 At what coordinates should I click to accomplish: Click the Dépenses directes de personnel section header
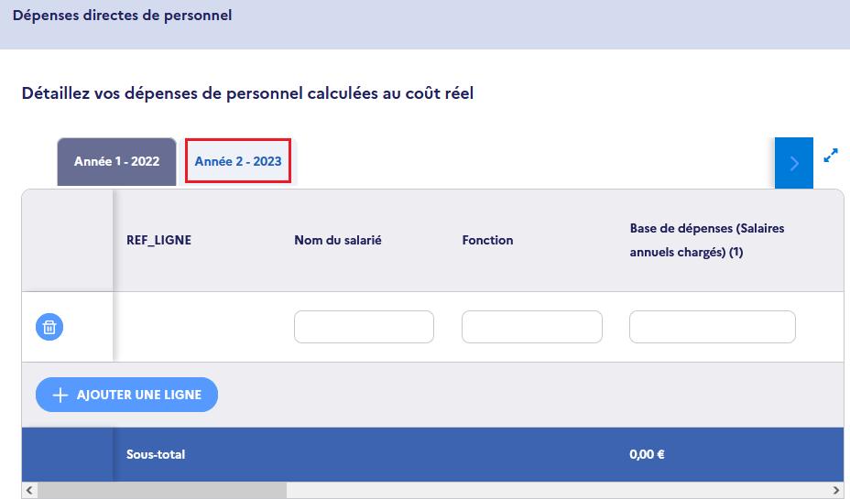coord(122,16)
